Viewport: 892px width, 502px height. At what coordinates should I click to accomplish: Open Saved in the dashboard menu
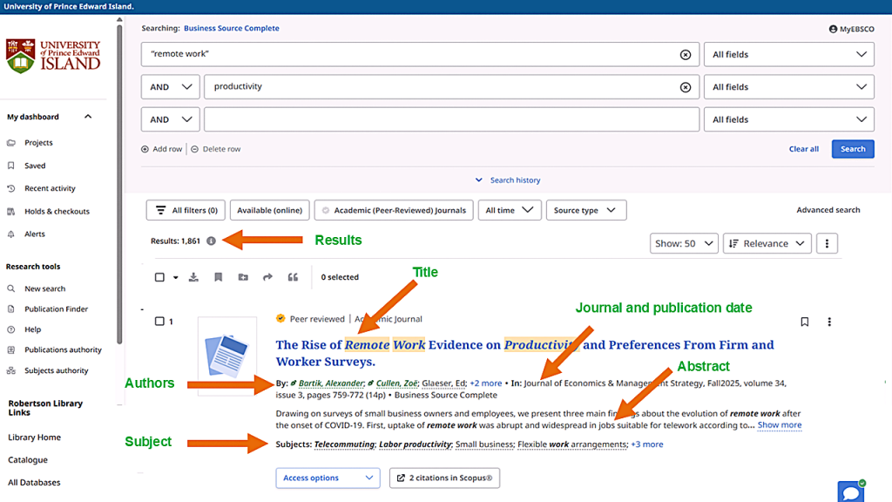click(x=35, y=166)
